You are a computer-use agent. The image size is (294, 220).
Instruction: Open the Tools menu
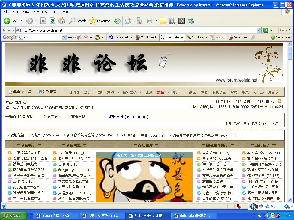point(55,12)
